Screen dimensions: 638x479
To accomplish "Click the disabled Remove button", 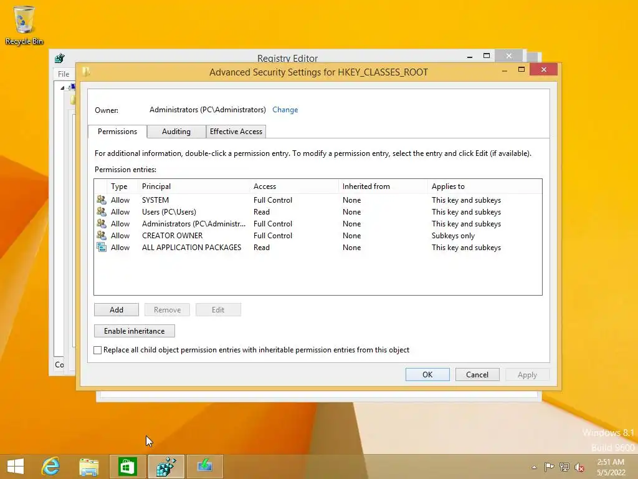I will [167, 309].
